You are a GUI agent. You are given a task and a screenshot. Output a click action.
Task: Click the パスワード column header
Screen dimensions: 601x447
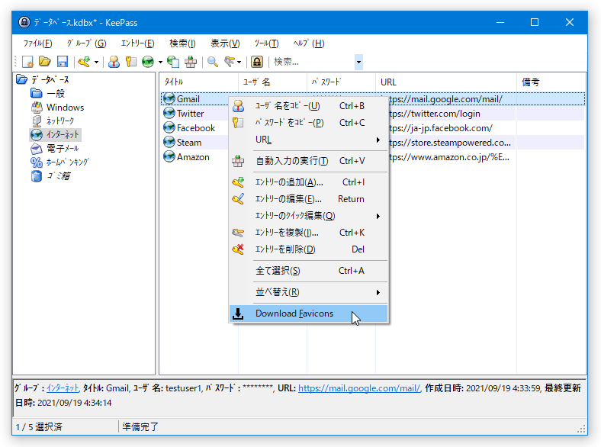pyautogui.click(x=341, y=82)
